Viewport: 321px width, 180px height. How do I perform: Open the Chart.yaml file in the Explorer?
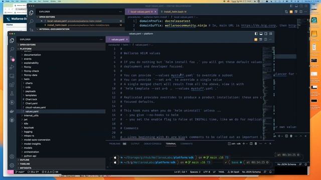point(61,103)
